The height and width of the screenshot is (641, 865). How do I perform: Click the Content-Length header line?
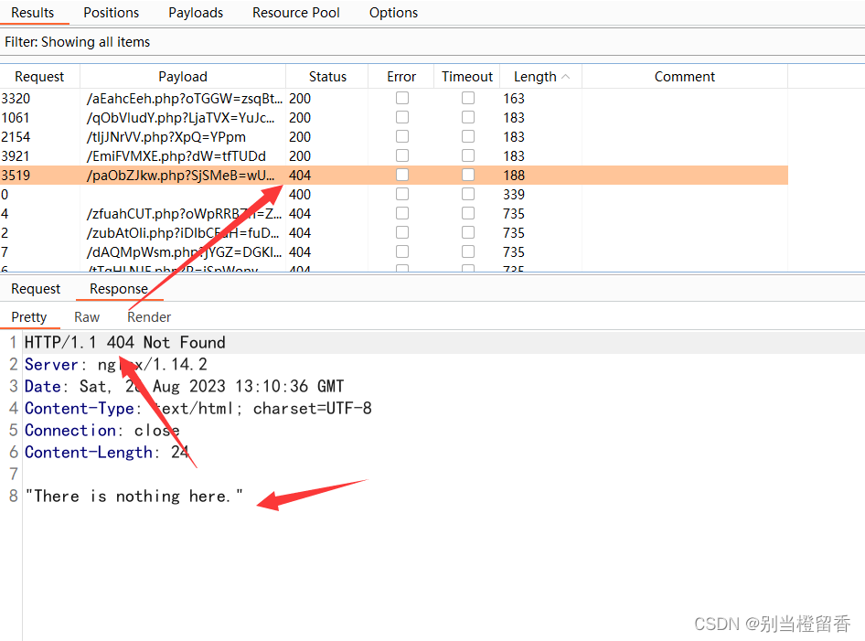[x=106, y=453]
